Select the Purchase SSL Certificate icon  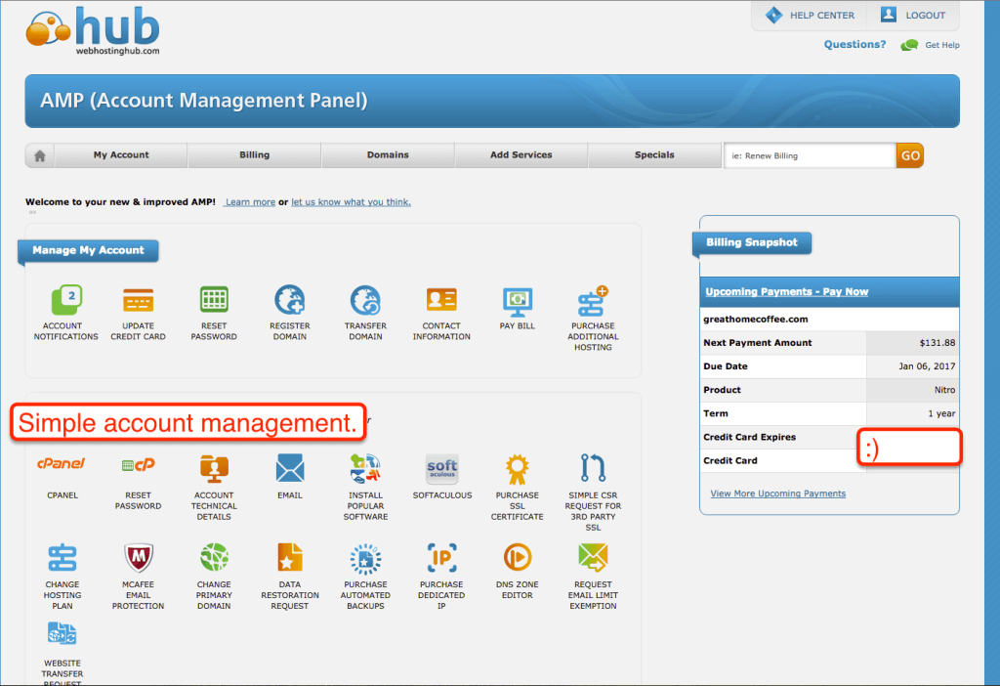pos(518,470)
